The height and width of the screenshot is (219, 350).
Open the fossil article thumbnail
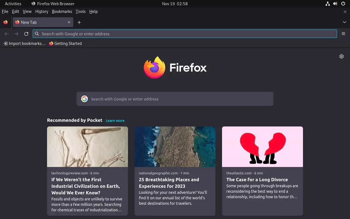[x=87, y=147]
